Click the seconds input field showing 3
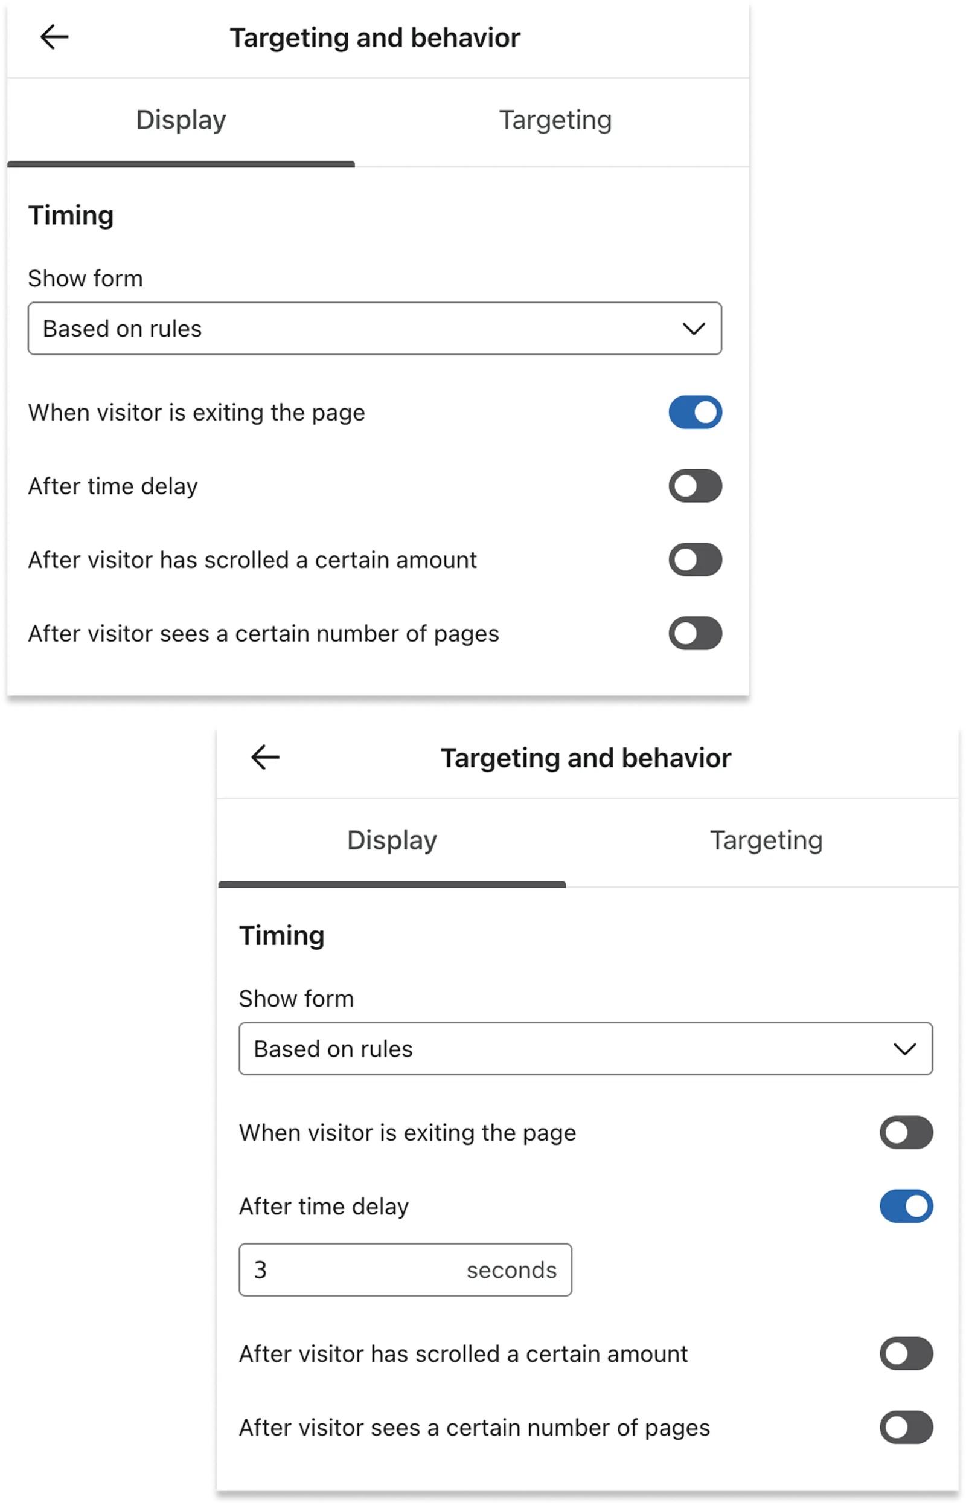Viewport: 966px width, 1505px height. click(x=405, y=1269)
